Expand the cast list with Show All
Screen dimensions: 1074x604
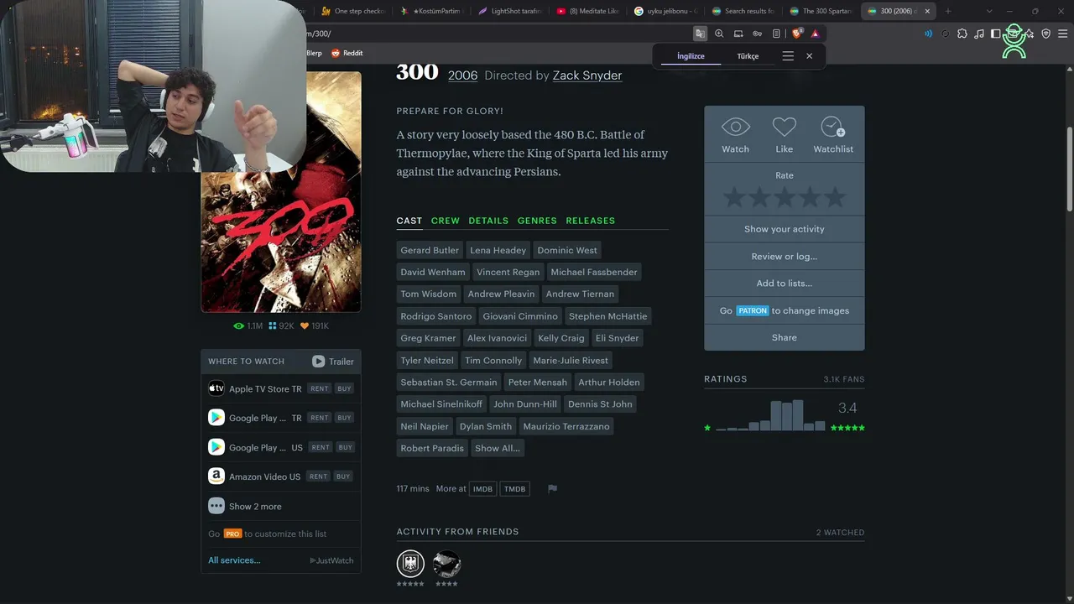click(x=498, y=448)
